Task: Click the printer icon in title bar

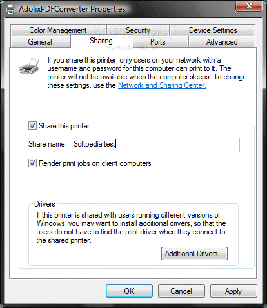Action: (10, 9)
